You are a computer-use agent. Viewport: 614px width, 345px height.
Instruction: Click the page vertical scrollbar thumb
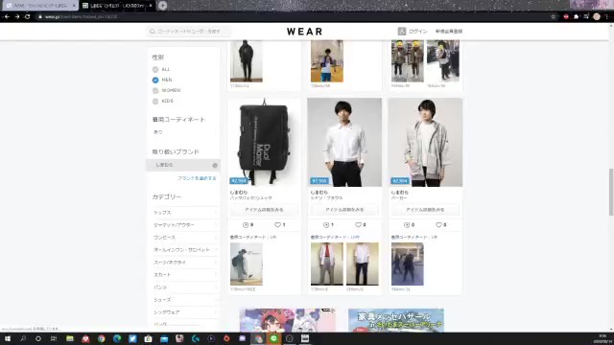click(x=611, y=192)
